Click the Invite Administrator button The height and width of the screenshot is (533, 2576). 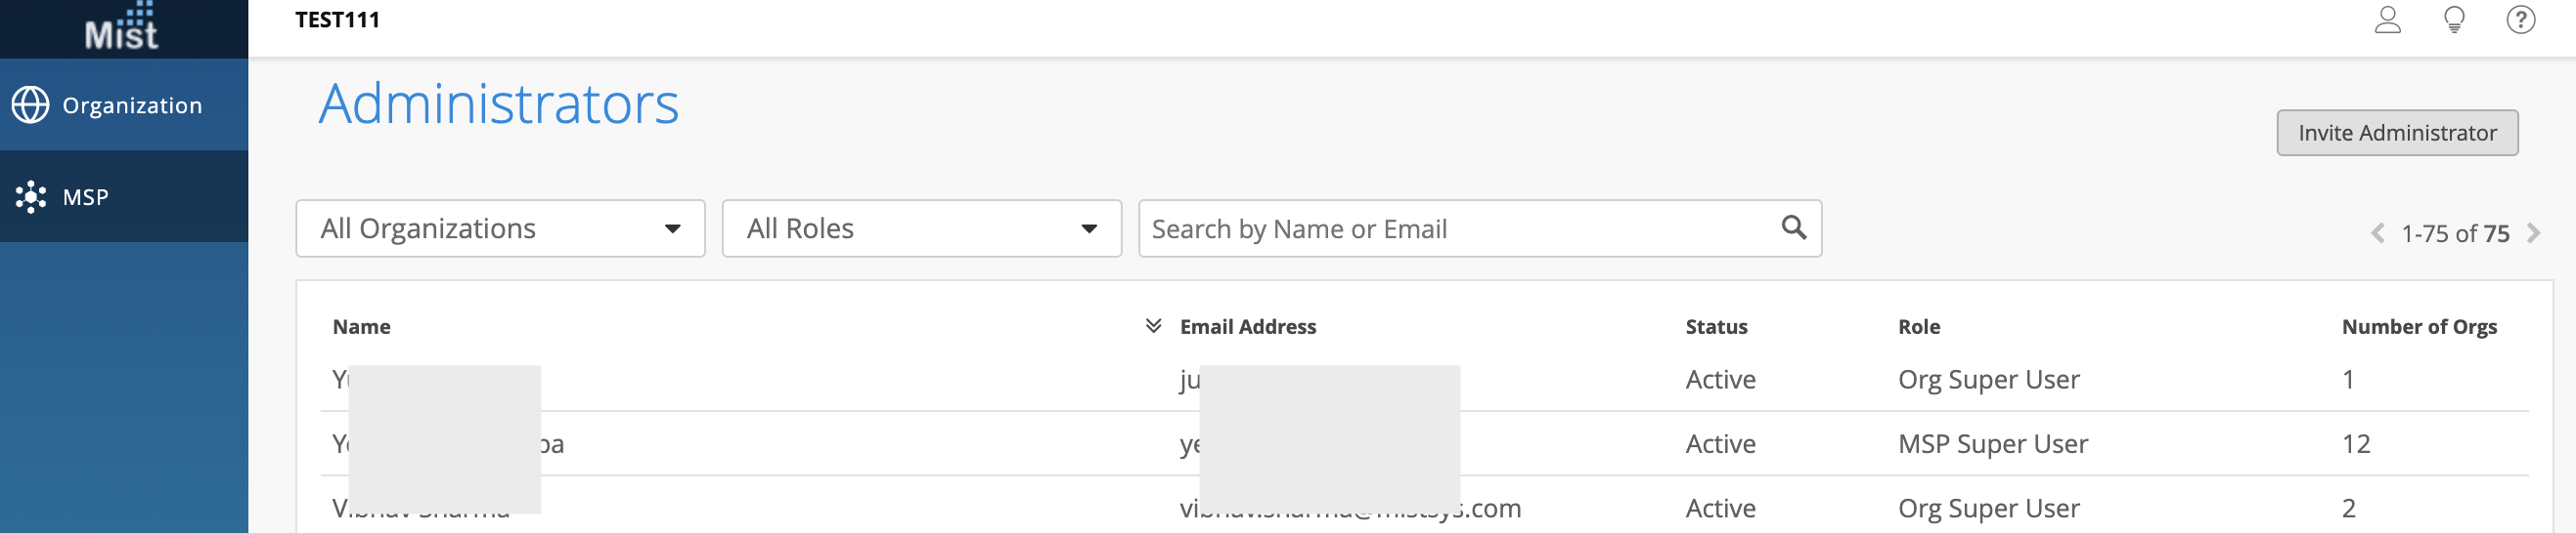pos(2397,133)
